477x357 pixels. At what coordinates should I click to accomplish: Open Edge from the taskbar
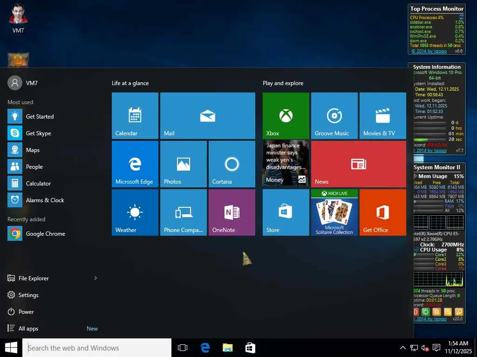point(205,348)
